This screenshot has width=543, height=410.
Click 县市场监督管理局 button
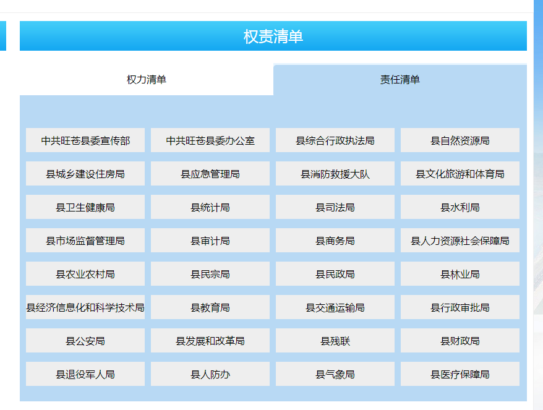[85, 241]
